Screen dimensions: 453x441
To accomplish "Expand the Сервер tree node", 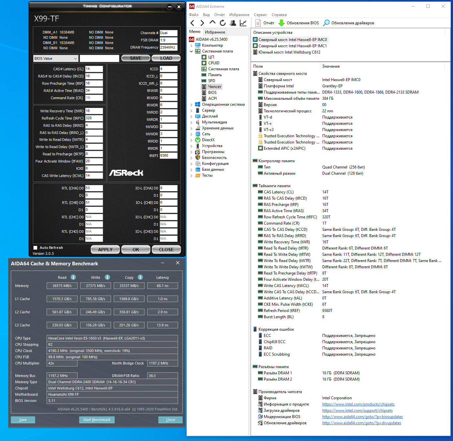I will click(x=192, y=110).
